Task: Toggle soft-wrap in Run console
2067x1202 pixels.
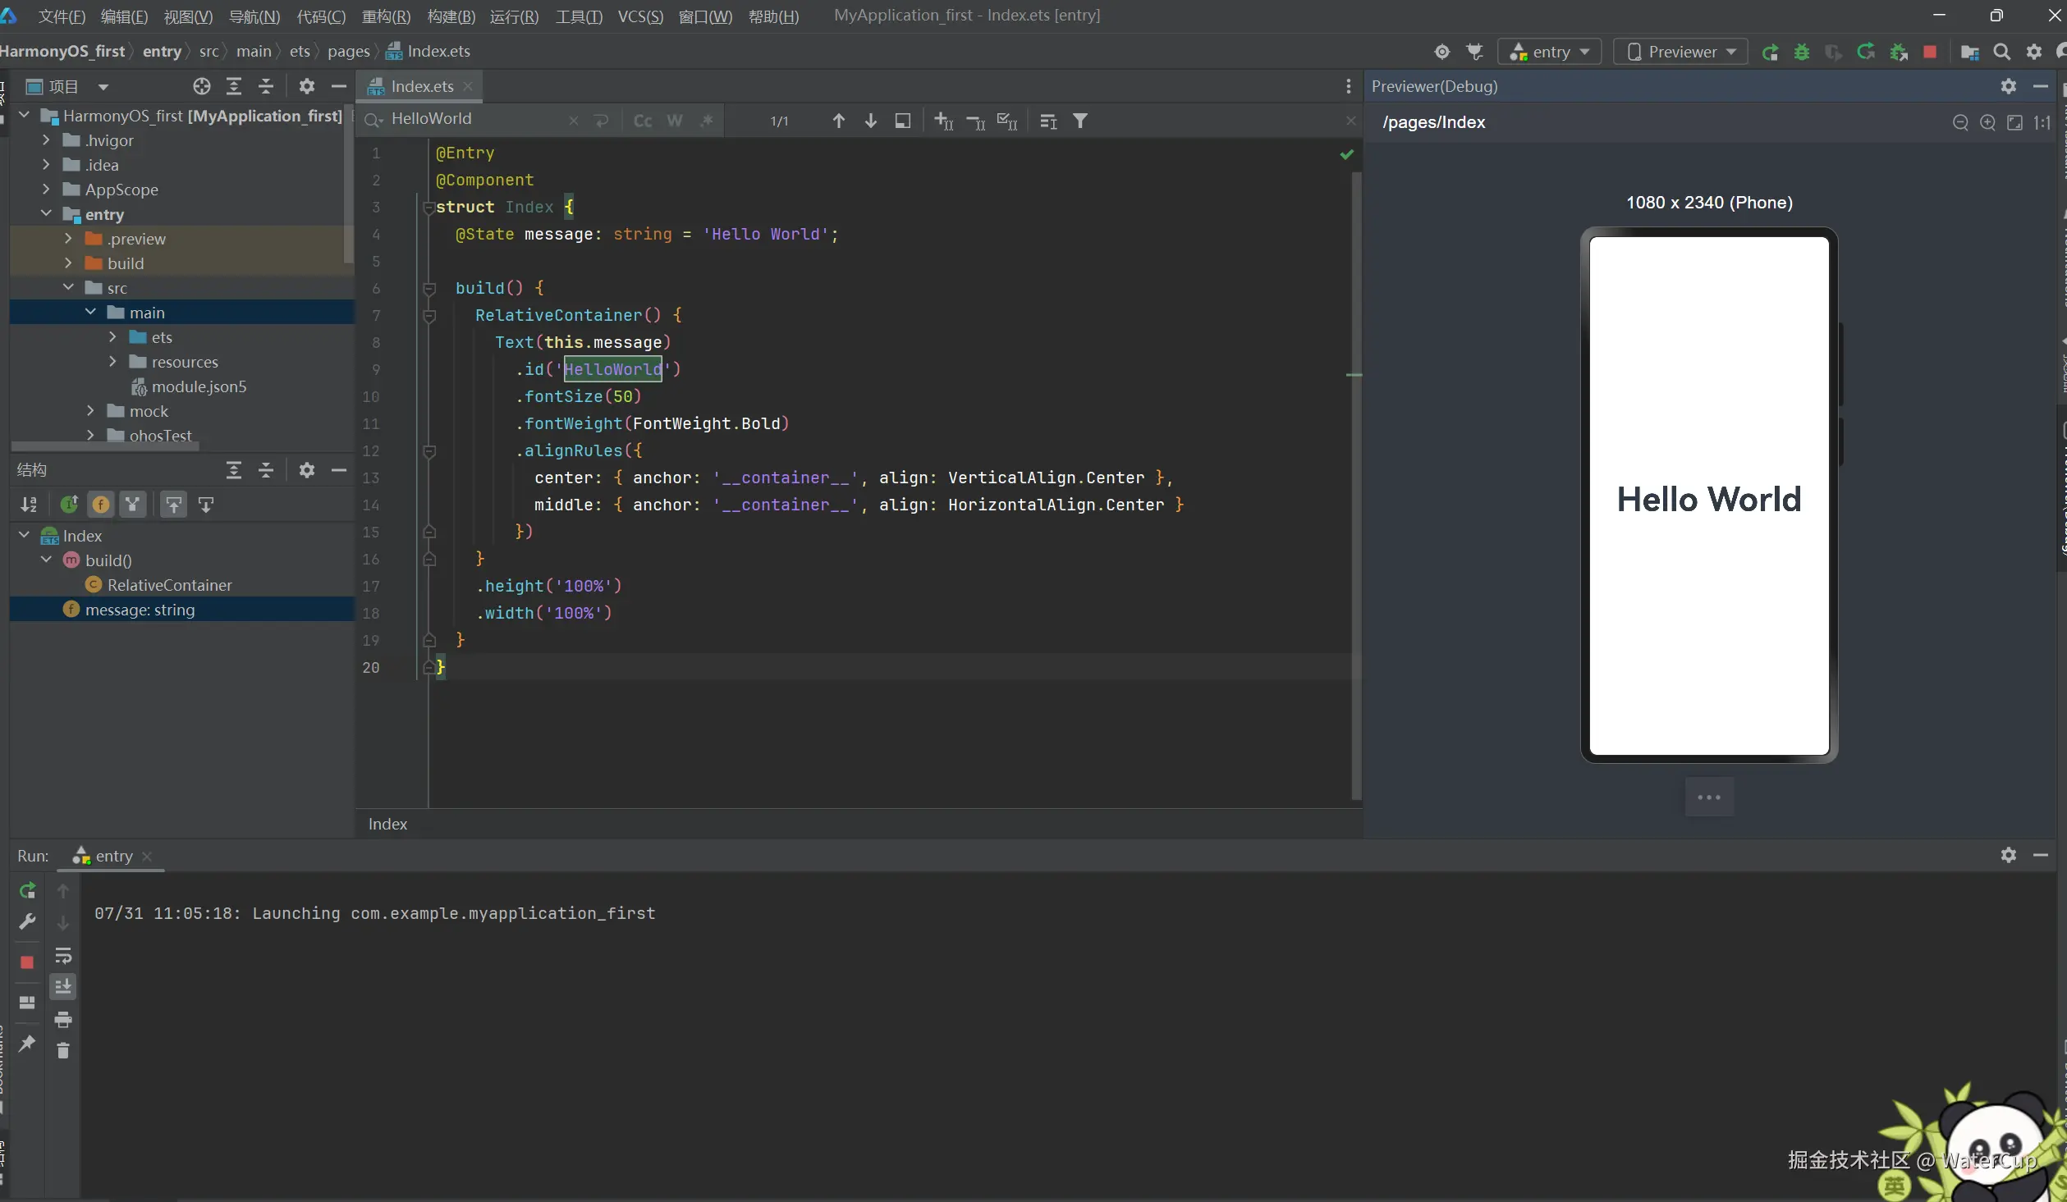Action: [63, 955]
